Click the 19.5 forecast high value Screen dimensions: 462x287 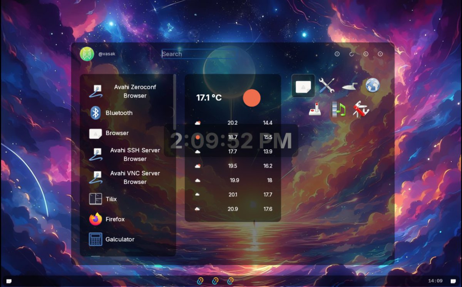[x=233, y=166]
